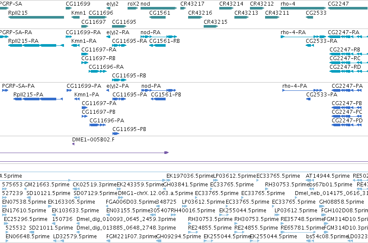
Task: Select the bs54c08.5prime EST label
Action: (326, 237)
